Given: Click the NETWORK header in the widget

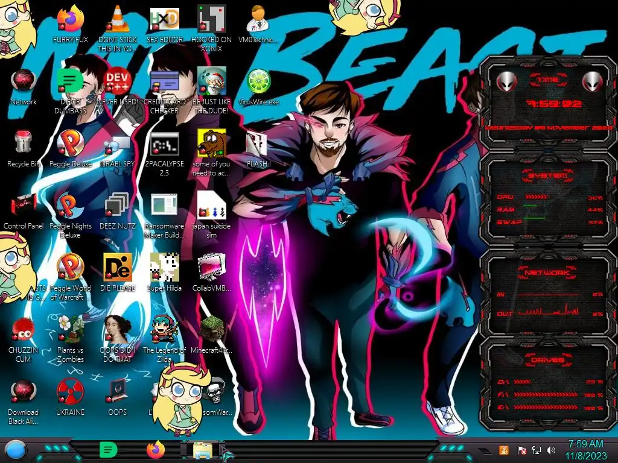Looking at the screenshot, I should click(548, 272).
